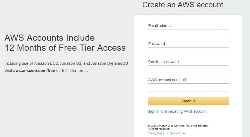This screenshot has height=137, width=250.
Task: Click the 2018 Amazon Web Services copyright notice
Action: coord(178,126)
